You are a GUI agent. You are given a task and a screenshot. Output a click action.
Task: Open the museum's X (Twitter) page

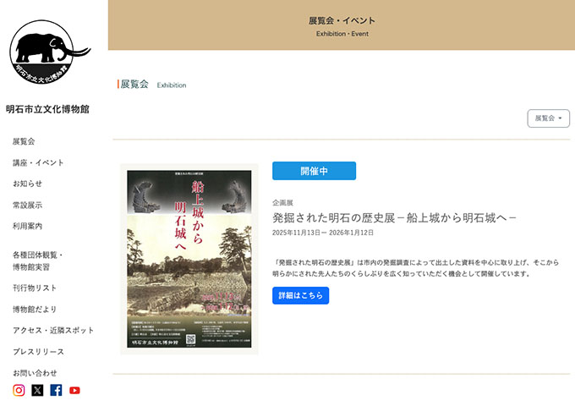[x=37, y=390]
